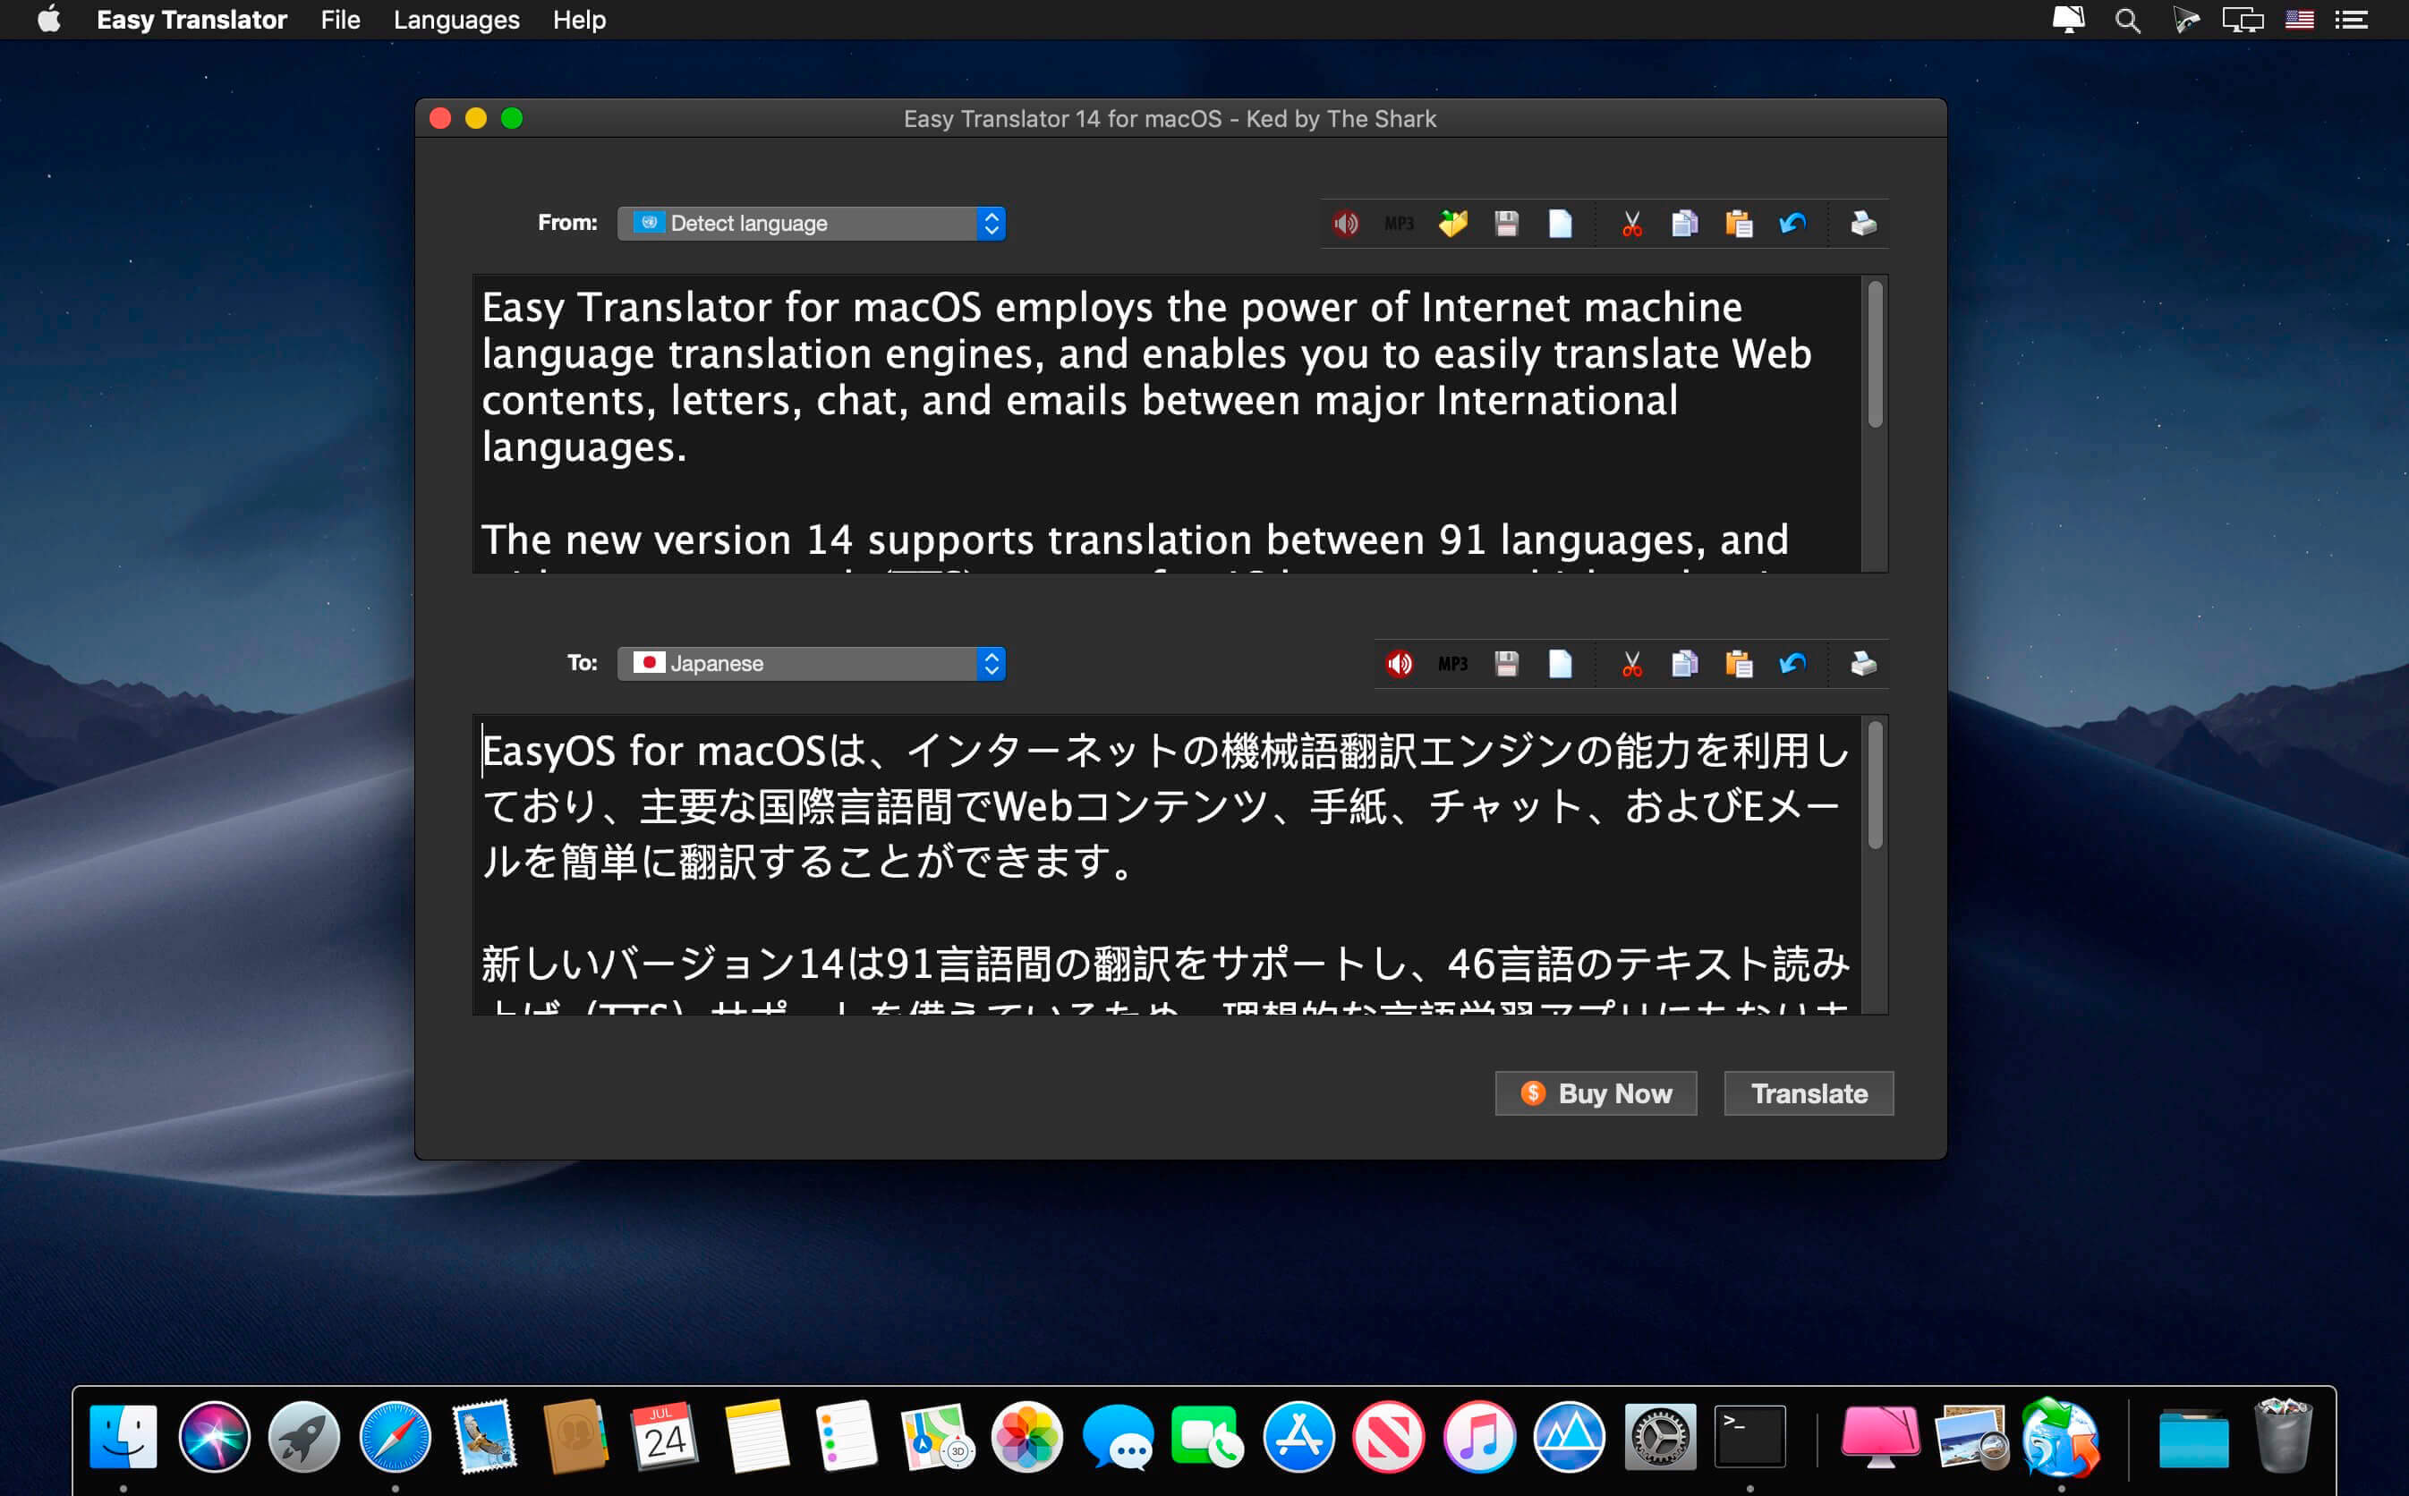Open the Languages menu
Screen dimensions: 2409x1496
pyautogui.click(x=456, y=20)
